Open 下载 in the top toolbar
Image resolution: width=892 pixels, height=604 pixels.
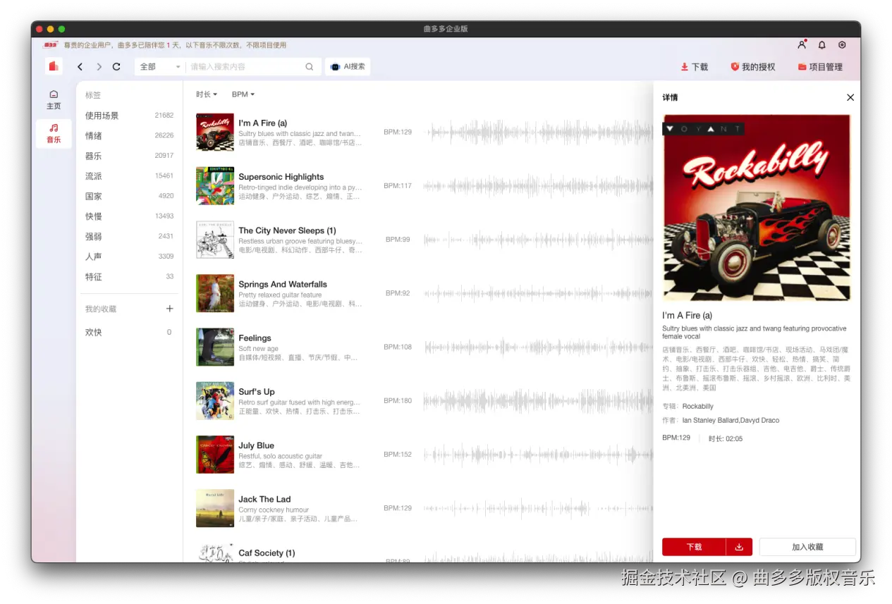pyautogui.click(x=695, y=67)
